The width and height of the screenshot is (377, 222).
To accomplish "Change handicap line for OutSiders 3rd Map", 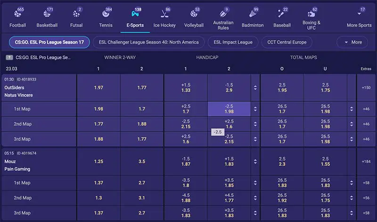I will [255, 139].
